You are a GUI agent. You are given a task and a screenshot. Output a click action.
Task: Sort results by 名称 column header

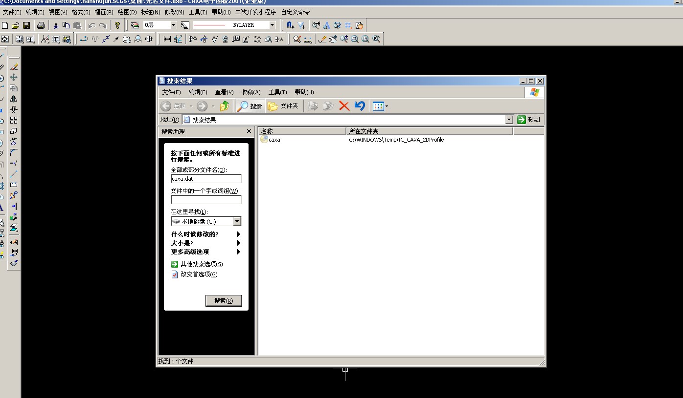click(x=302, y=131)
